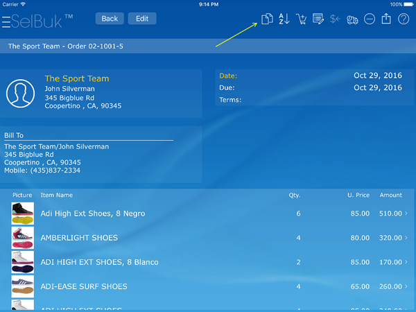Tap the ADI HIGH EXT SHOES 8 Blanco picture
416x312 pixels.
(22, 262)
